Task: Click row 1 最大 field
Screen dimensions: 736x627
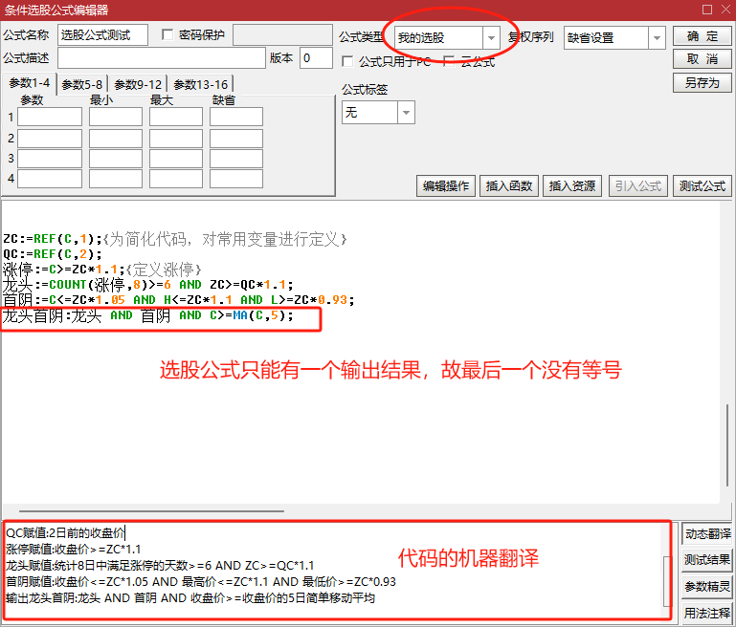Action: (176, 117)
